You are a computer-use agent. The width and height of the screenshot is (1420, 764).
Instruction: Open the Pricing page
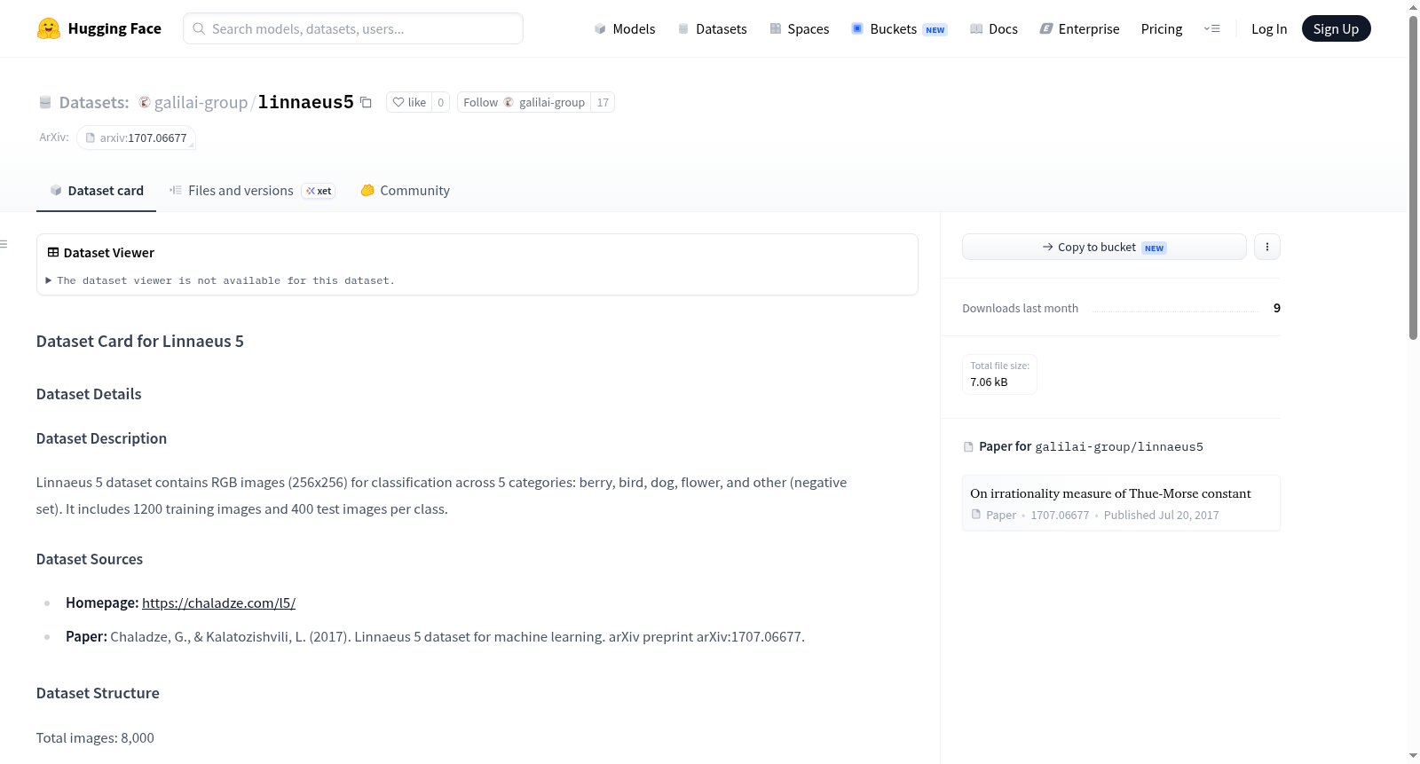[x=1162, y=28]
